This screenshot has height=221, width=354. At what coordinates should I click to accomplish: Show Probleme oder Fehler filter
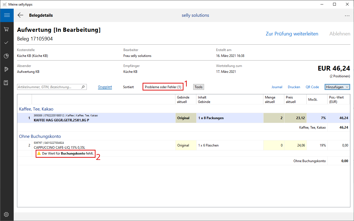pos(163,87)
